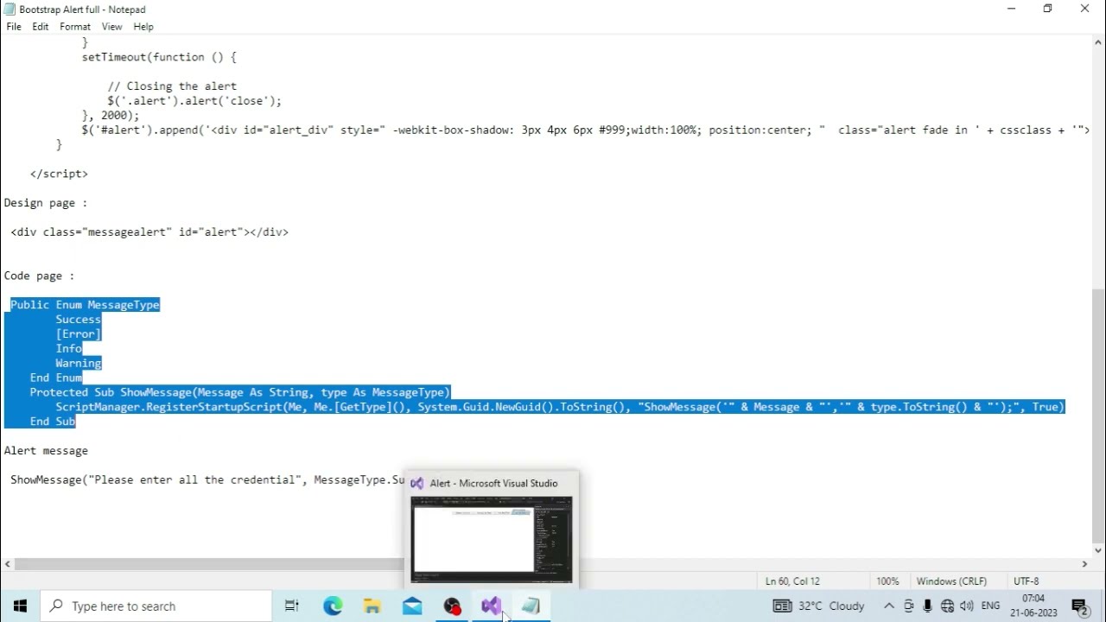Viewport: 1106px width, 622px height.
Task: Click the weather widget showing 32°C Cloudy
Action: pyautogui.click(x=819, y=606)
